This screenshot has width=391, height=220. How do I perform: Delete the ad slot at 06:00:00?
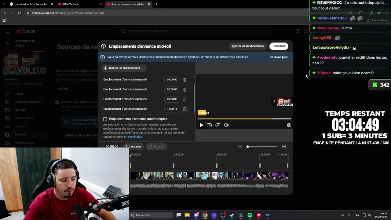point(185,90)
